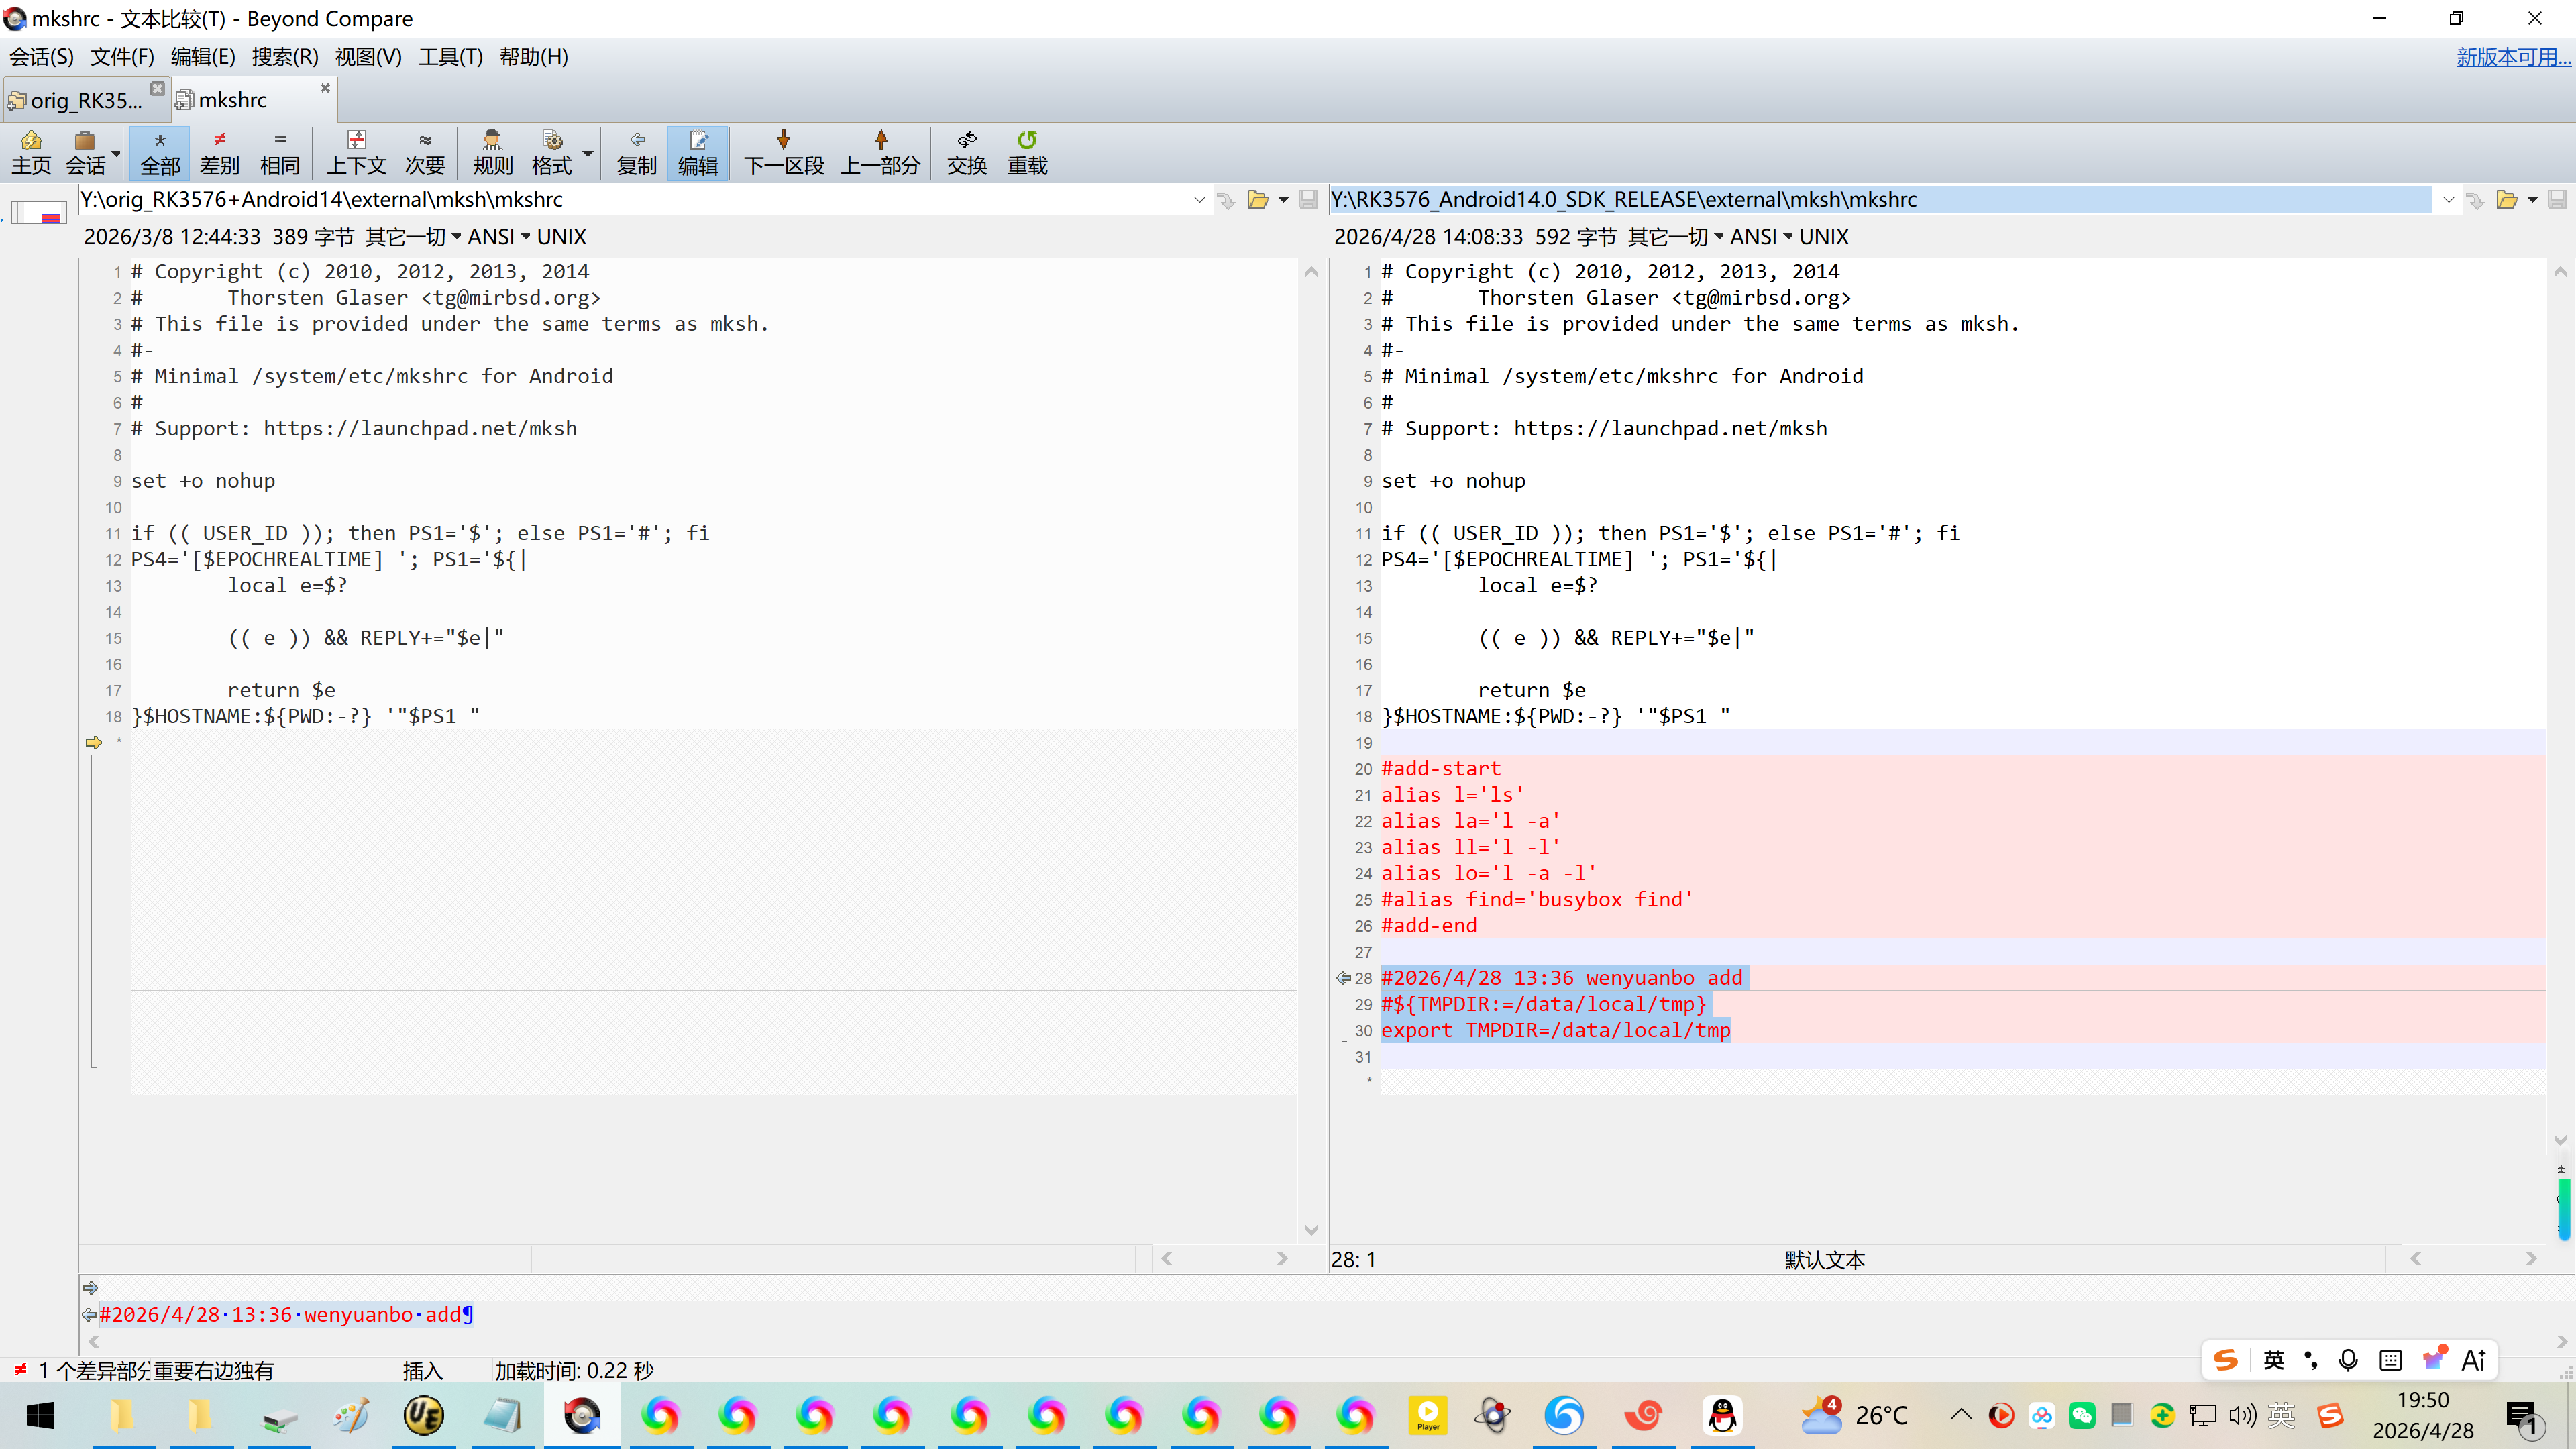Go to previous difference section (上一部分)
The image size is (2576, 1449).
tap(880, 152)
